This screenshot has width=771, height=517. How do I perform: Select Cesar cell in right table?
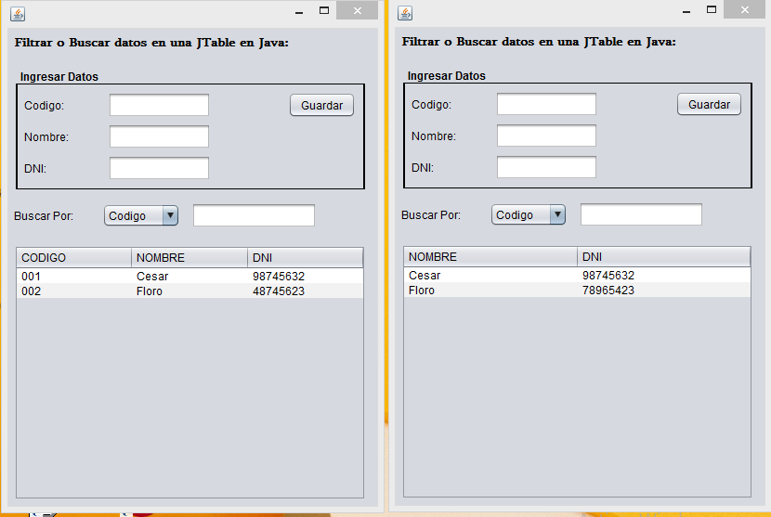click(x=490, y=276)
